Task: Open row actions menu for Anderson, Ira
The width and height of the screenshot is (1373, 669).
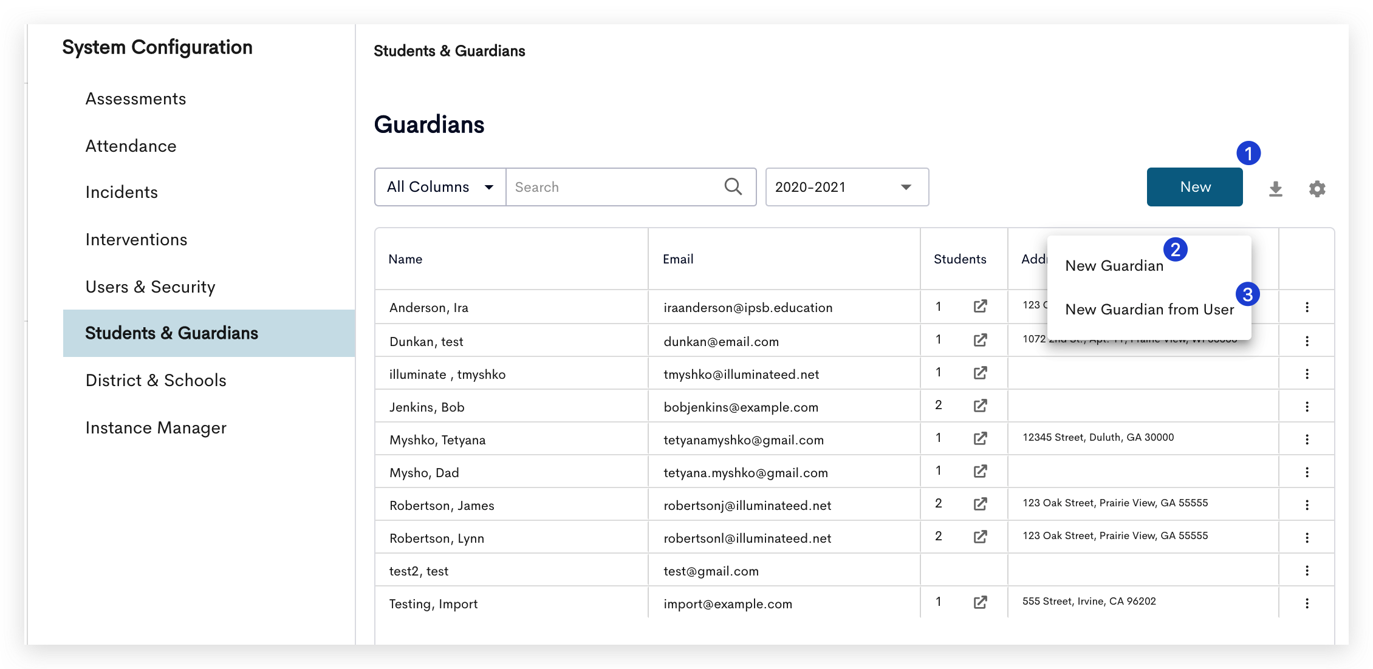Action: (x=1307, y=307)
